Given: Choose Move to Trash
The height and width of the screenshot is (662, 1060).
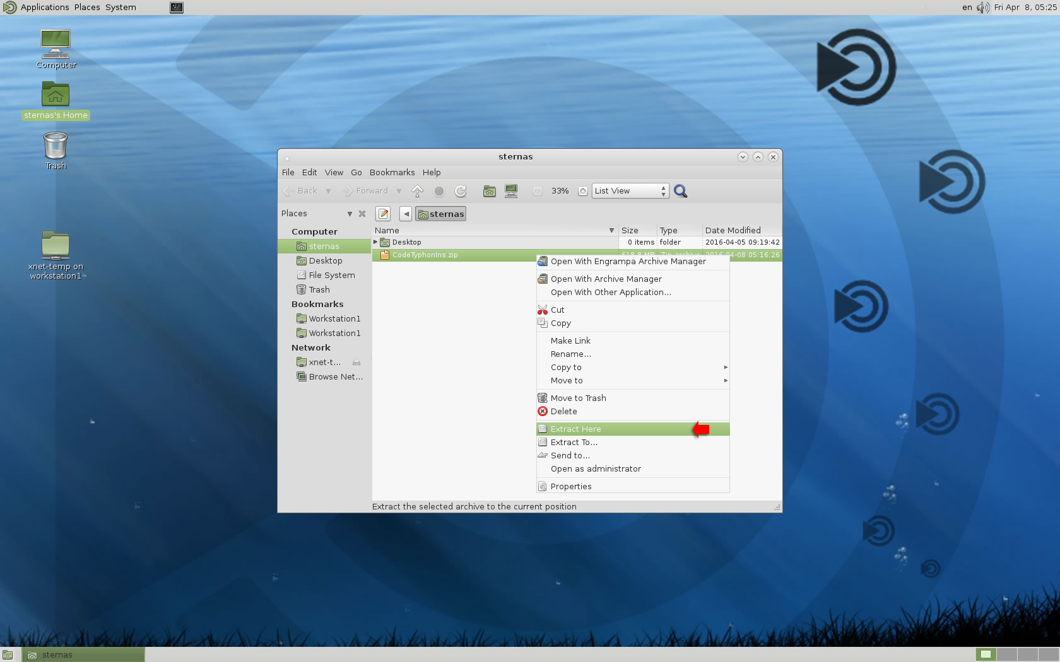Looking at the screenshot, I should [x=633, y=398].
